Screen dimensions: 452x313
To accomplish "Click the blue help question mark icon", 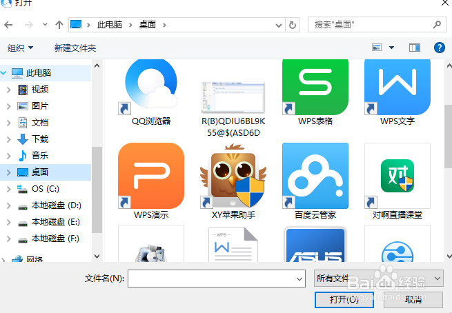I will (x=440, y=48).
